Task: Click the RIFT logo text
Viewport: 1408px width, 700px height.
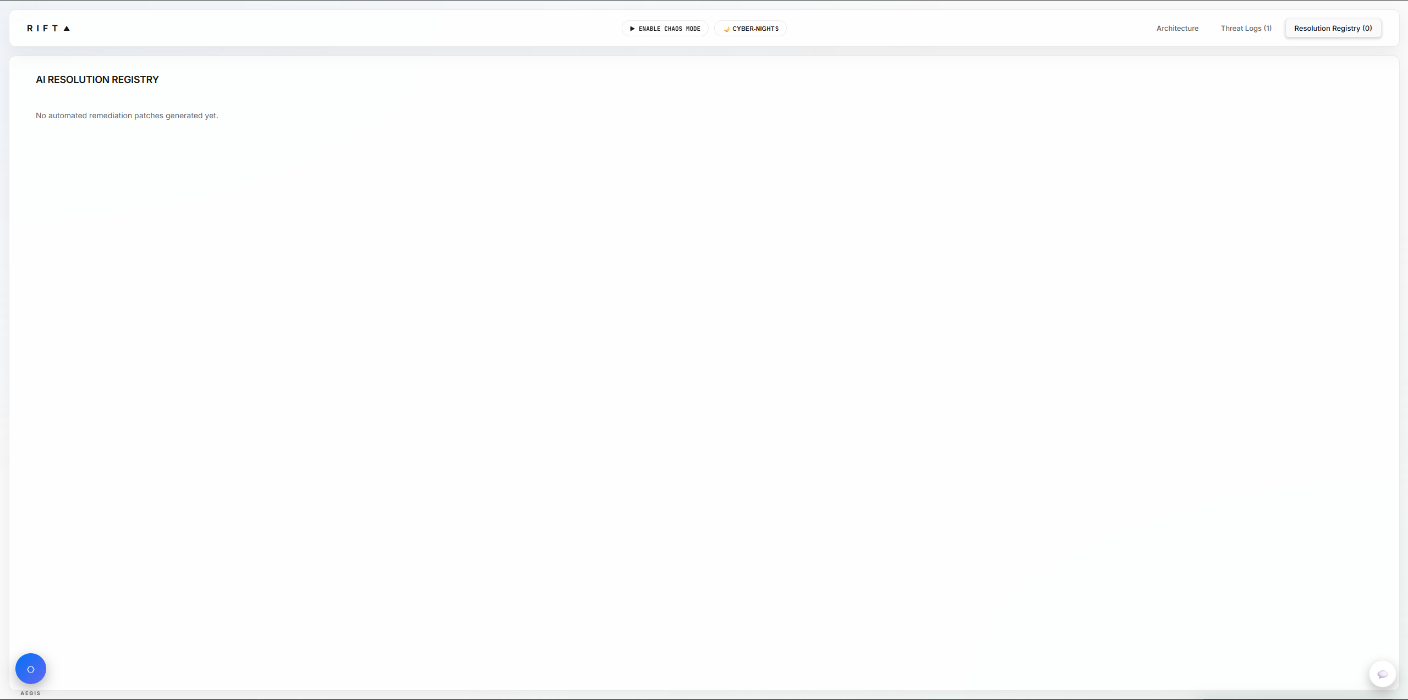Action: tap(42, 29)
